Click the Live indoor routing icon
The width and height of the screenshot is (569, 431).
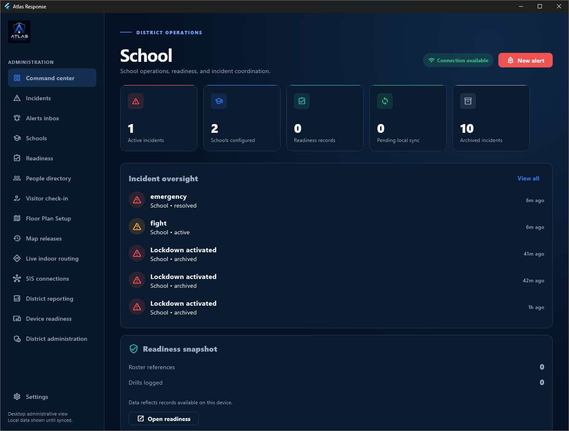pyautogui.click(x=17, y=259)
